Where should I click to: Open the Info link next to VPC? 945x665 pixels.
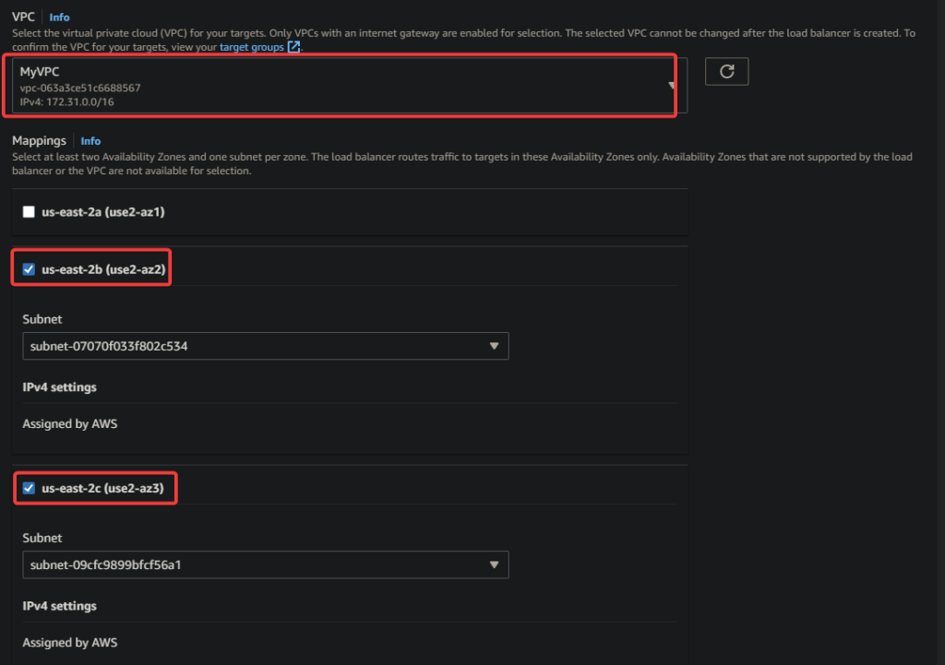59,17
